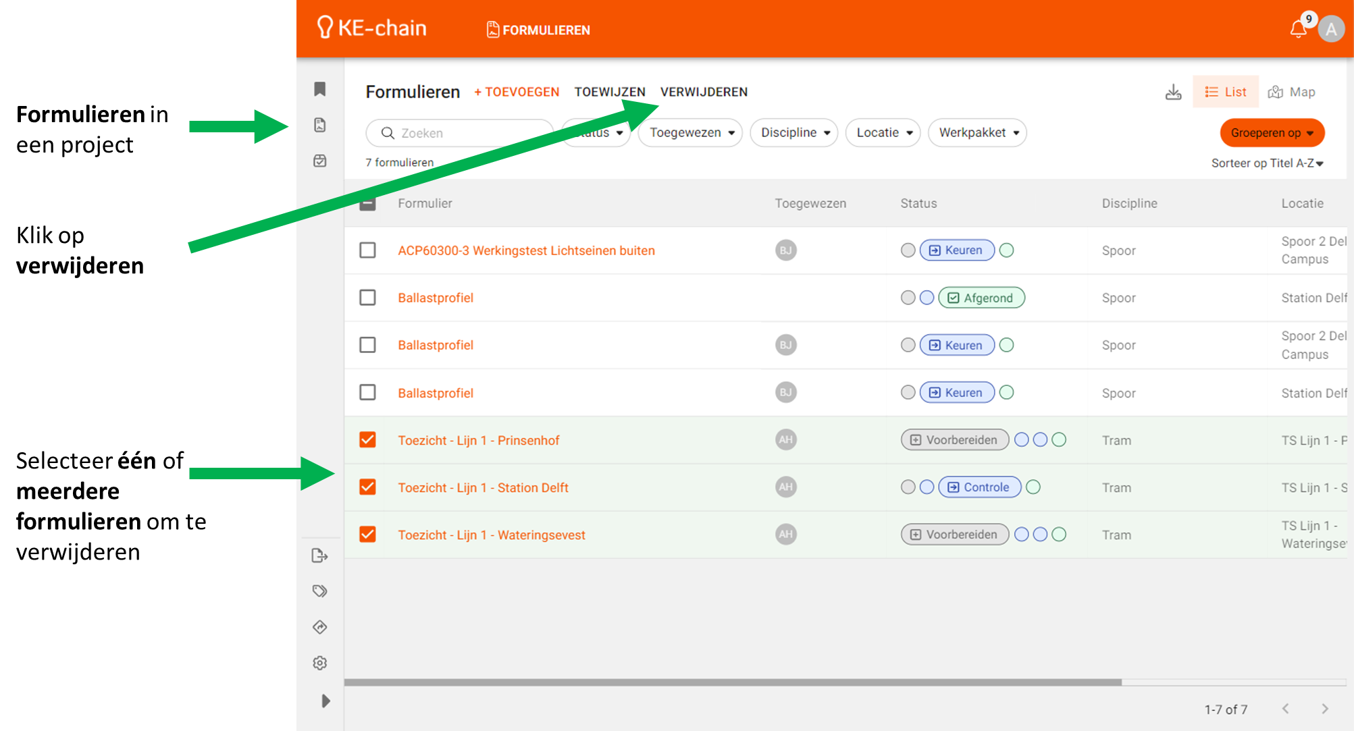Expand sidebar with the play arrow
Screen dimensions: 1354x731
326,701
